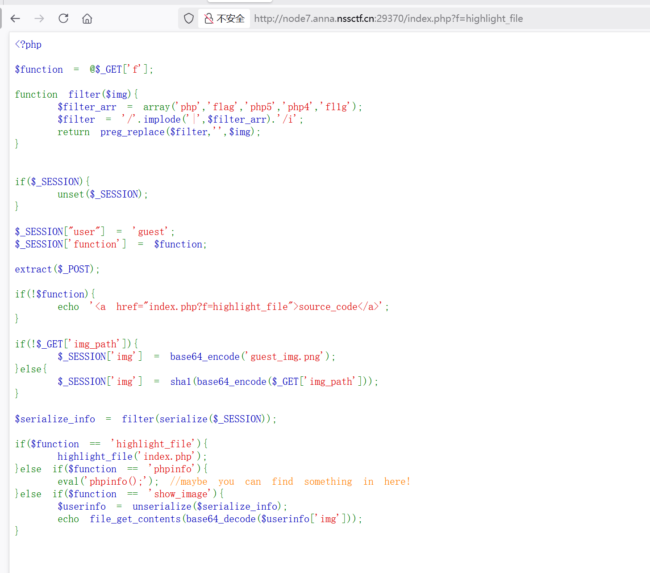Click the opening <?php tag text

point(28,44)
